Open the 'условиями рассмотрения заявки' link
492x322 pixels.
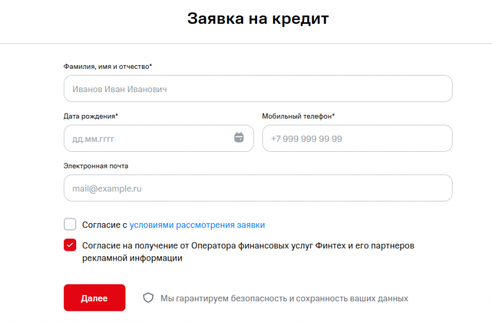(197, 225)
